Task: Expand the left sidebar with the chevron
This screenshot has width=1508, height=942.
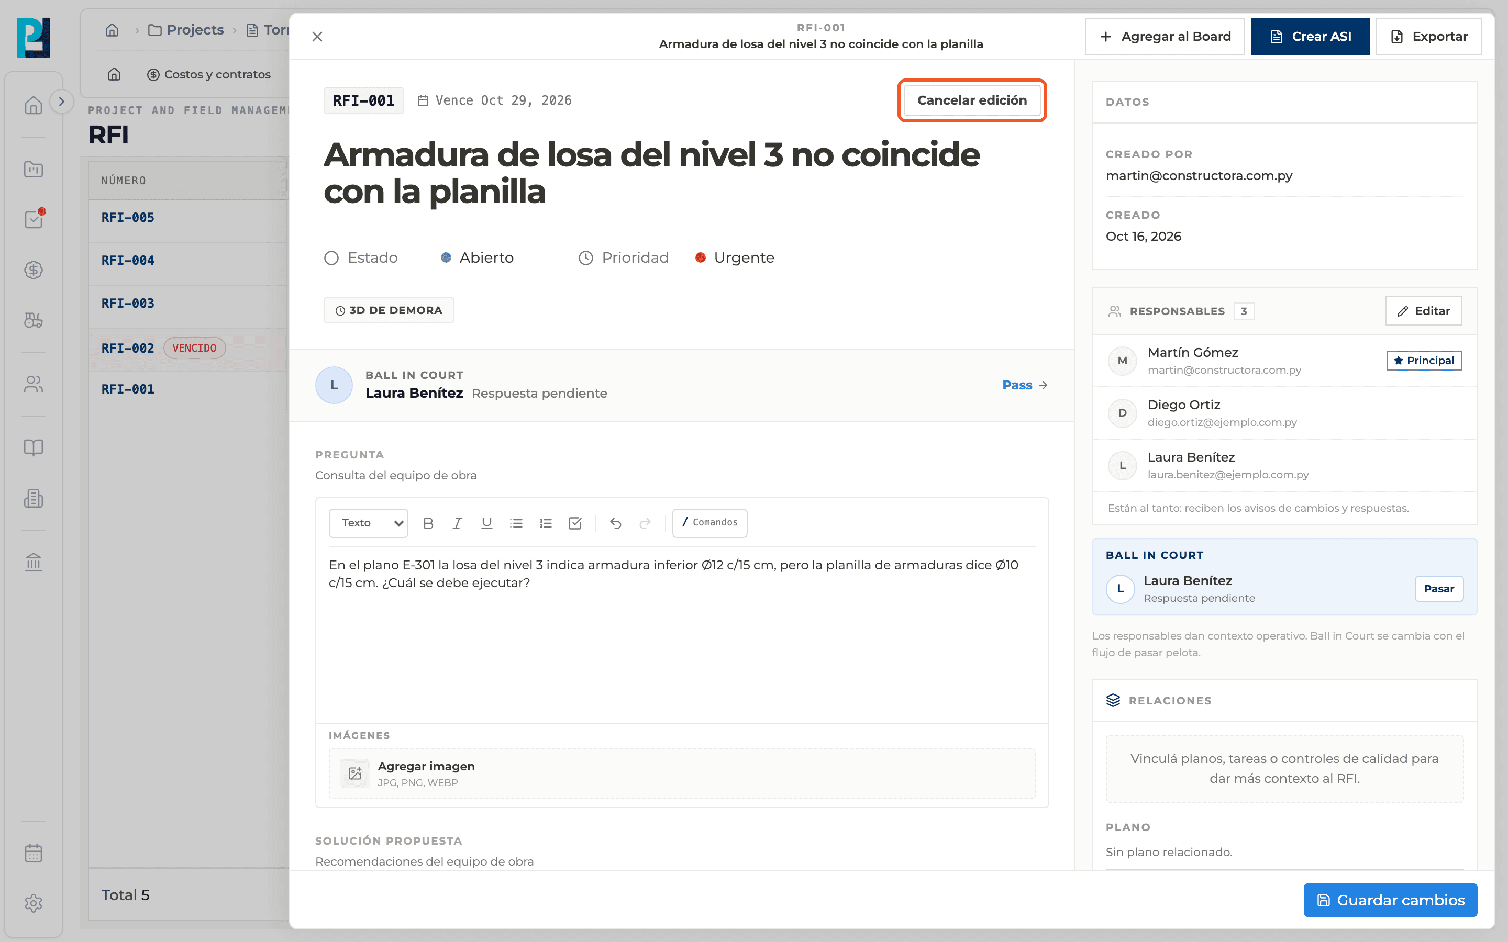Action: coord(61,102)
